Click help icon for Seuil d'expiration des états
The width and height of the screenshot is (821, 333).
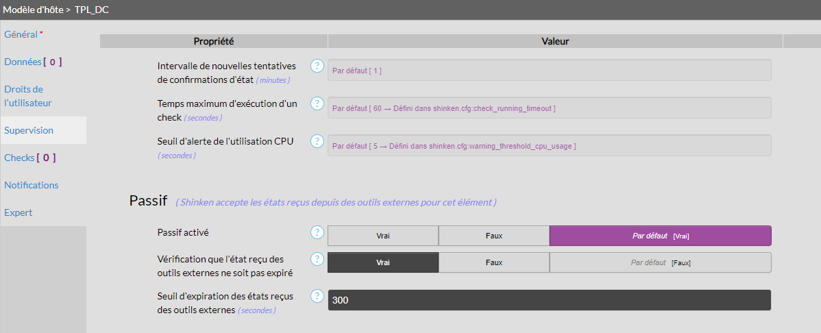[x=317, y=296]
